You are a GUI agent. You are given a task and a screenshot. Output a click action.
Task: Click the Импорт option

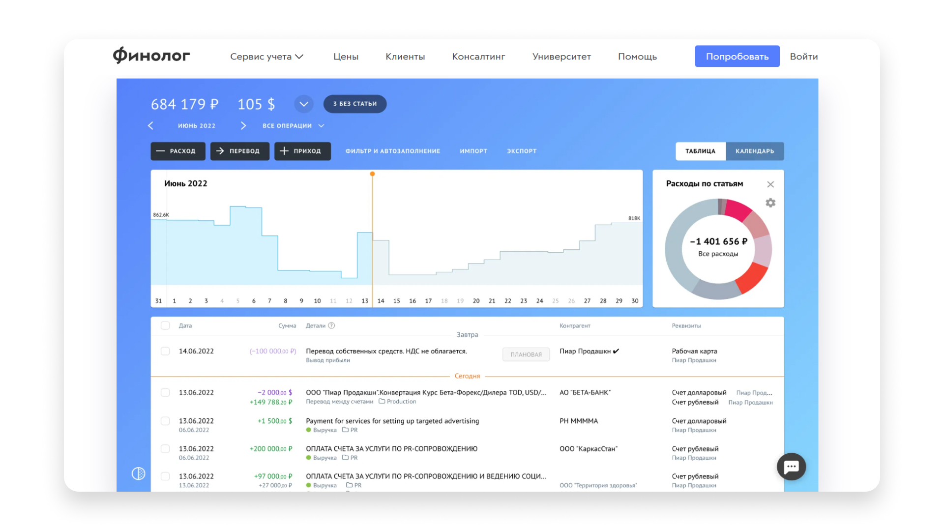[x=473, y=151]
